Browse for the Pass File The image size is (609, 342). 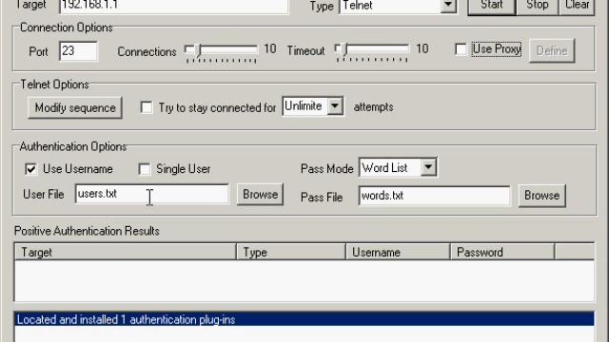click(x=541, y=196)
